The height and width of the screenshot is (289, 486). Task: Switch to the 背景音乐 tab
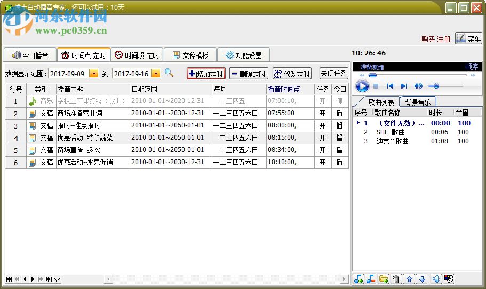(418, 102)
